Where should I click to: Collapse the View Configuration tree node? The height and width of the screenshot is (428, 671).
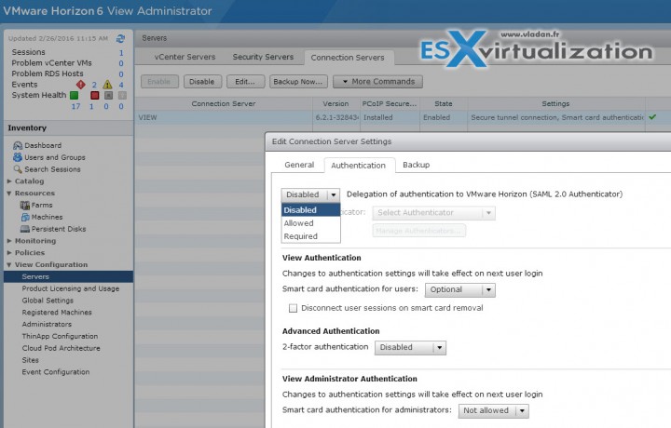[x=9, y=265]
